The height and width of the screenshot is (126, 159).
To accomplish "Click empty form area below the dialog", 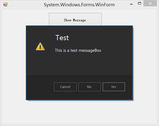I will click(x=79, y=112).
